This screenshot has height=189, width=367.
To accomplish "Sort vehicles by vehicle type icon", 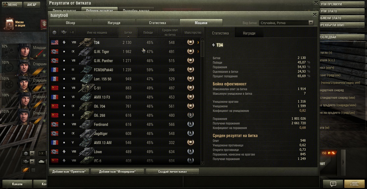I will click(64, 32).
